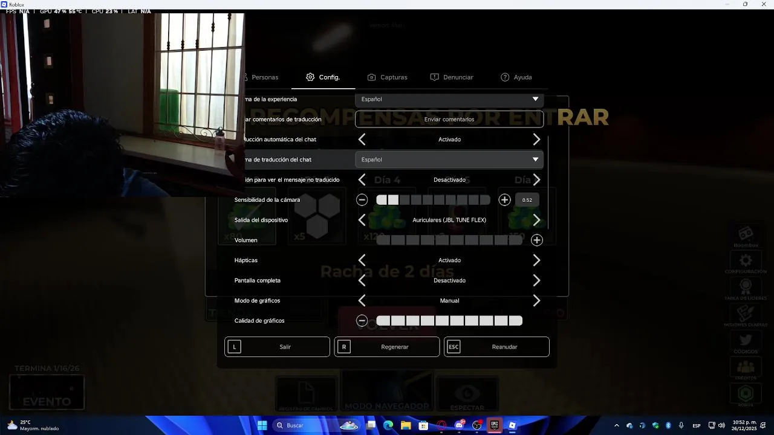Change Modo de gráficos with right arrow
The image size is (774, 435).
tap(536, 300)
